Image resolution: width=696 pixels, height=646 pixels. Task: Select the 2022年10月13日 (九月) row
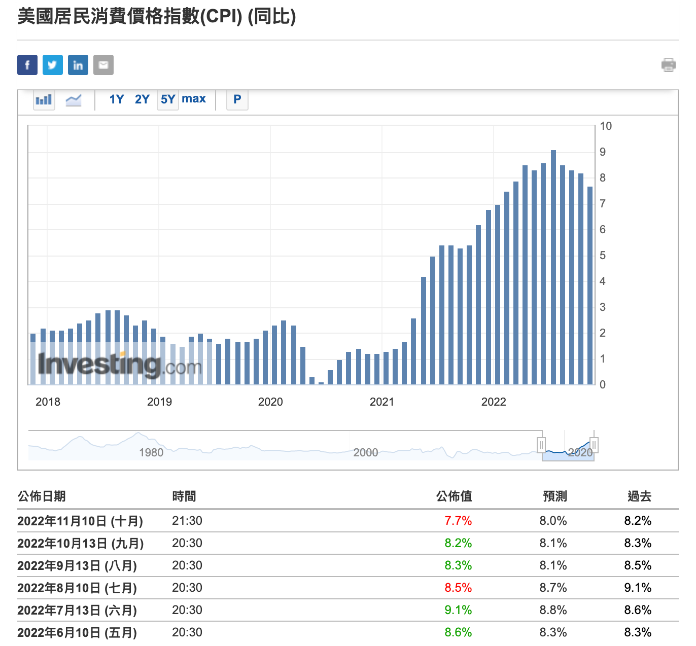coord(348,543)
